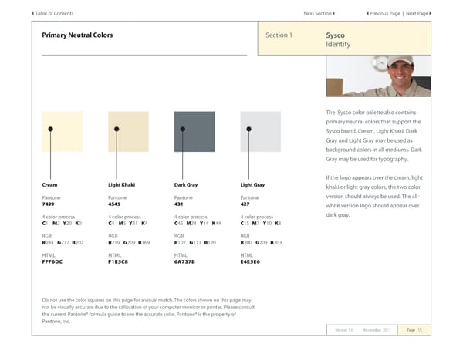Screen dimensions: 463x357
Task: Click the smiling man photo
Action: tap(378, 76)
